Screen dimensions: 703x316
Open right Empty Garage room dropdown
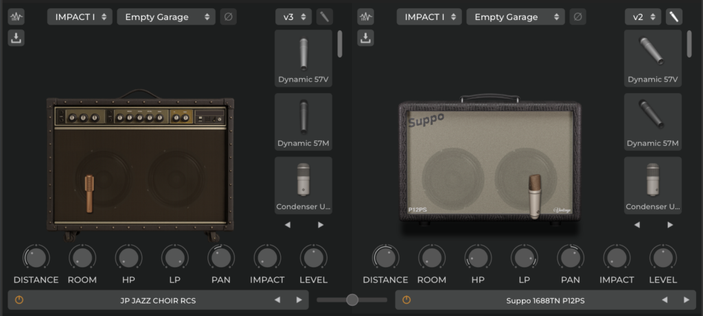(516, 17)
